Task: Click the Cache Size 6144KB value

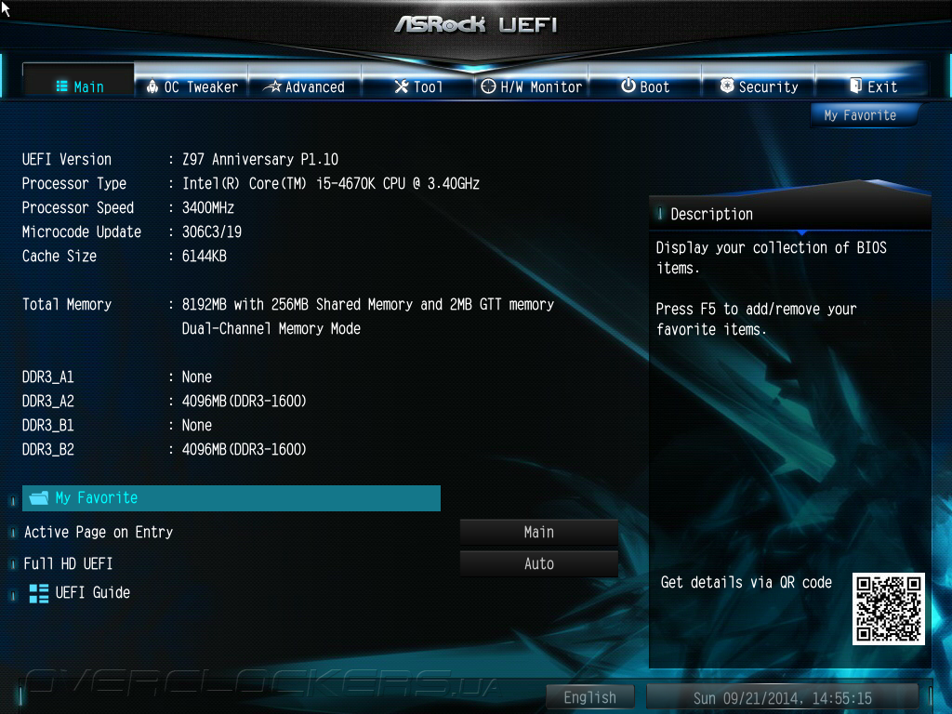Action: point(205,257)
